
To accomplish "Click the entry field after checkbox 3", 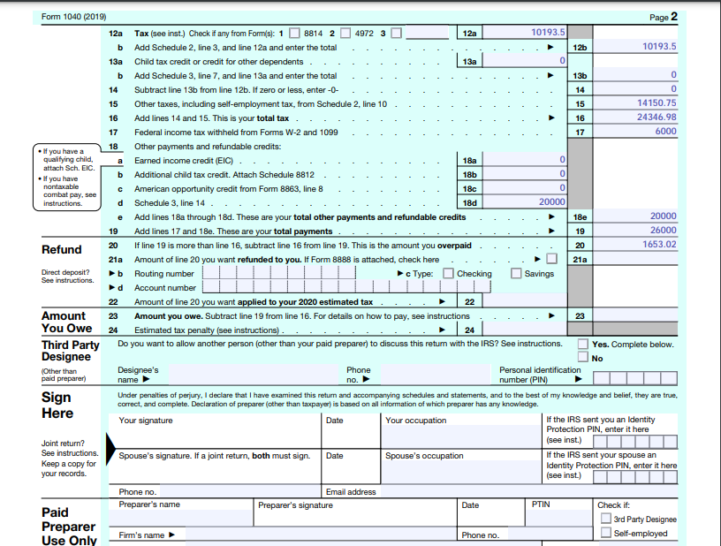I will (427, 33).
